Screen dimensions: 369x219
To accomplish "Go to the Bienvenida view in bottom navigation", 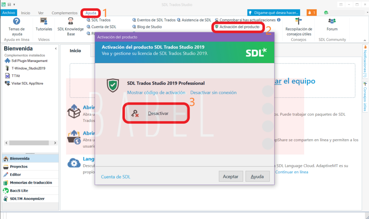I will (x=30, y=159).
